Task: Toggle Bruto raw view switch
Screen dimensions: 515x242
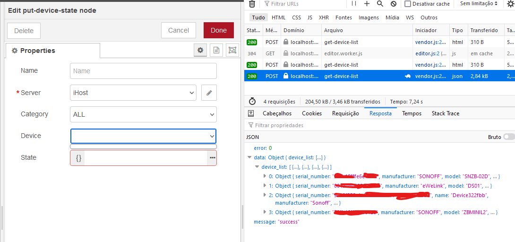Action: [x=509, y=137]
